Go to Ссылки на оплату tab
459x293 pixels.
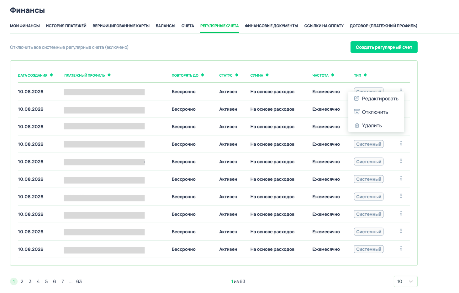[x=324, y=26]
